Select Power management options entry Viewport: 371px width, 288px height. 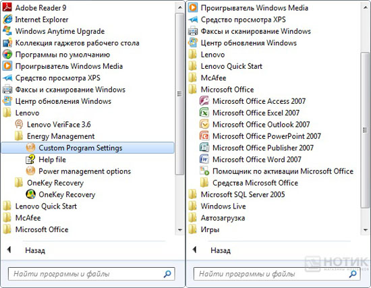pos(78,171)
